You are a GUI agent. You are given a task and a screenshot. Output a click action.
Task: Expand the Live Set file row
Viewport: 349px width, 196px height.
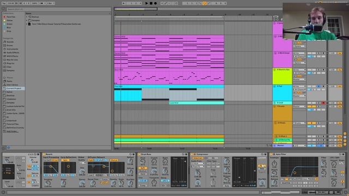pos(27,24)
